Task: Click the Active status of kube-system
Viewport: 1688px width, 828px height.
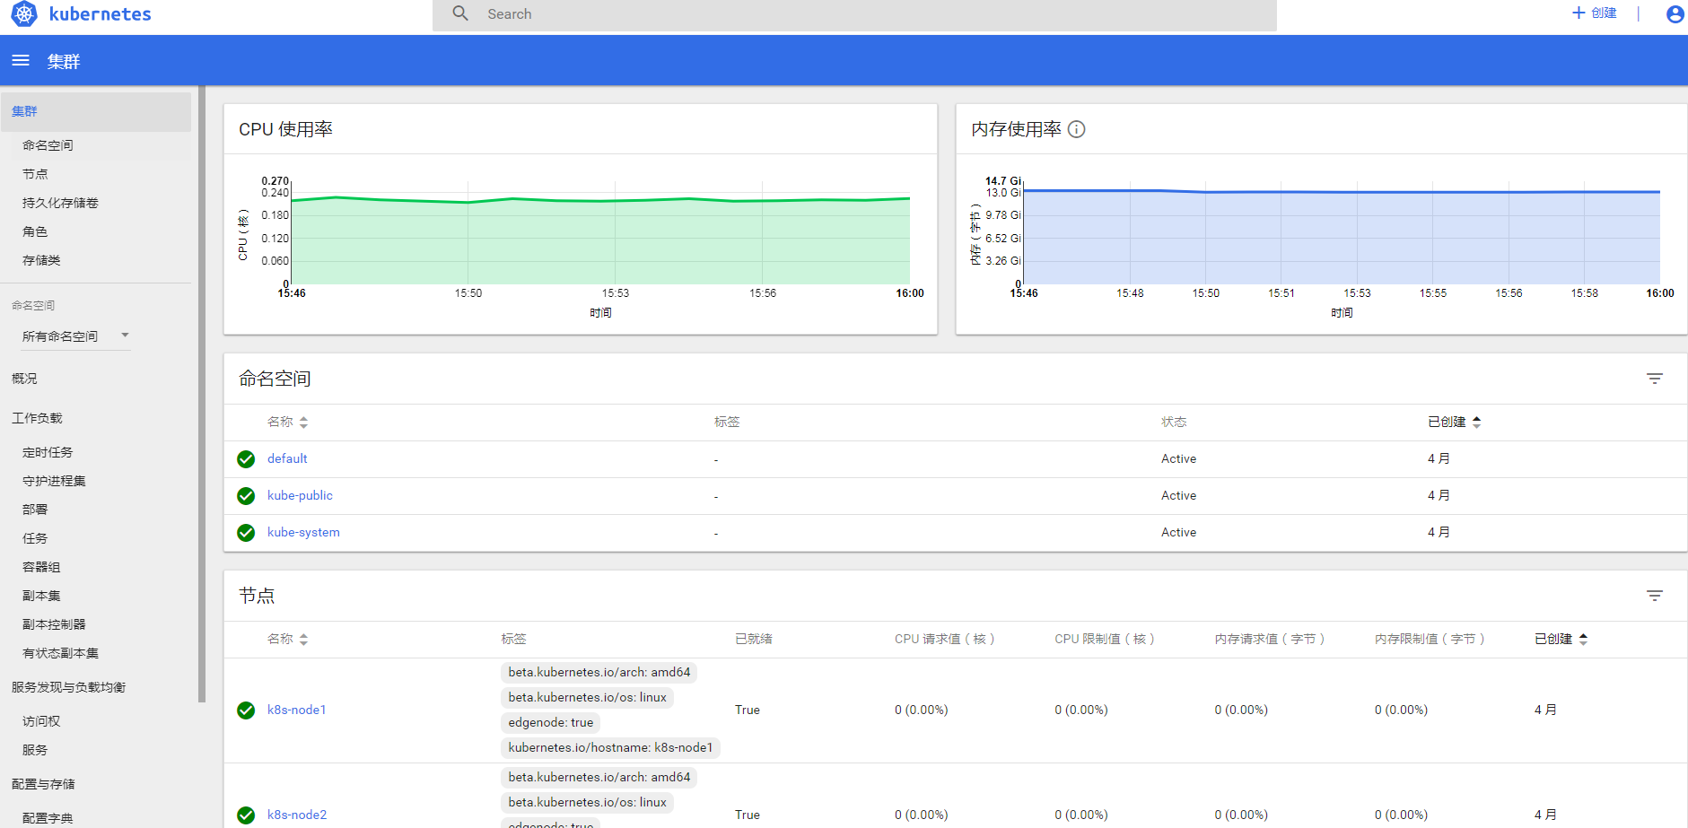Action: click(x=1178, y=532)
